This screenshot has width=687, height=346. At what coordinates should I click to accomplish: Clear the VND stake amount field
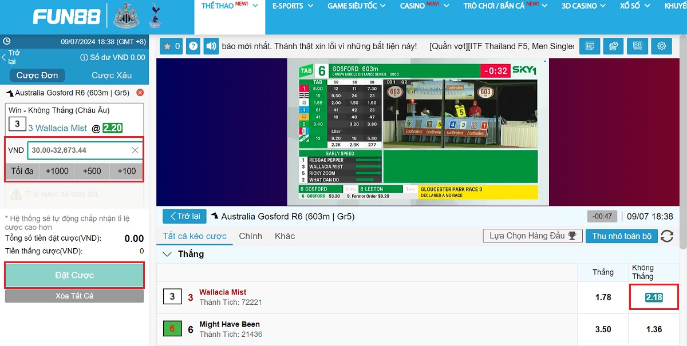(135, 150)
